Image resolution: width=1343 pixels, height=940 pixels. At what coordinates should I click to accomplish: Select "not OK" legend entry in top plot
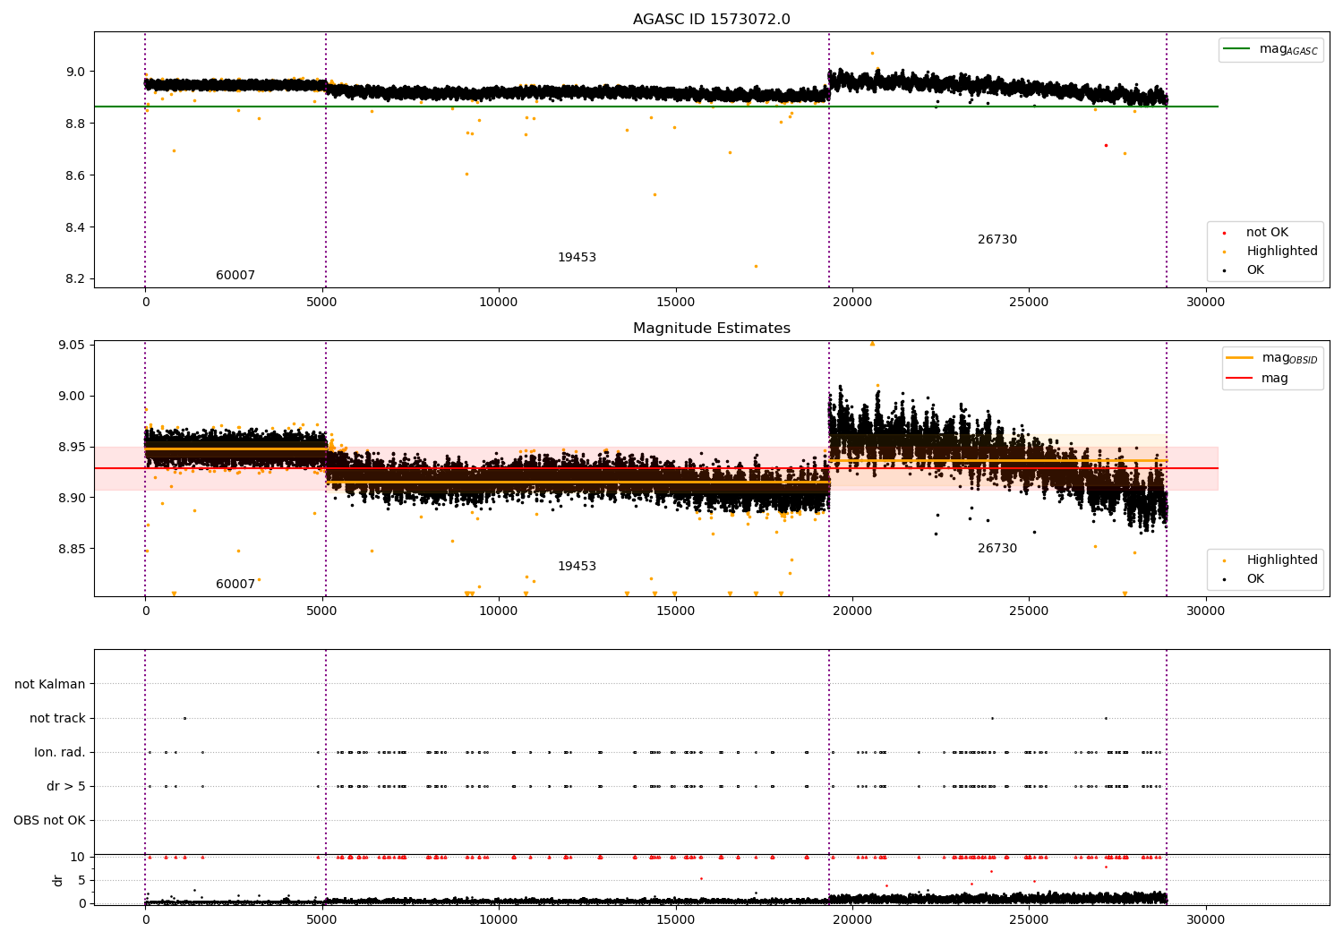[x=1267, y=233]
